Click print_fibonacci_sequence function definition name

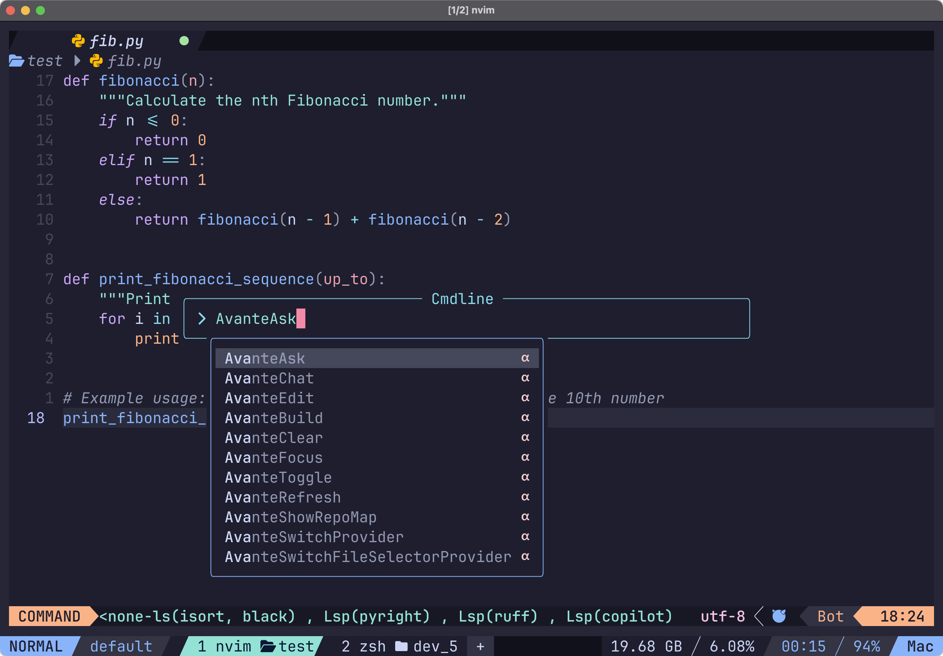coord(207,279)
